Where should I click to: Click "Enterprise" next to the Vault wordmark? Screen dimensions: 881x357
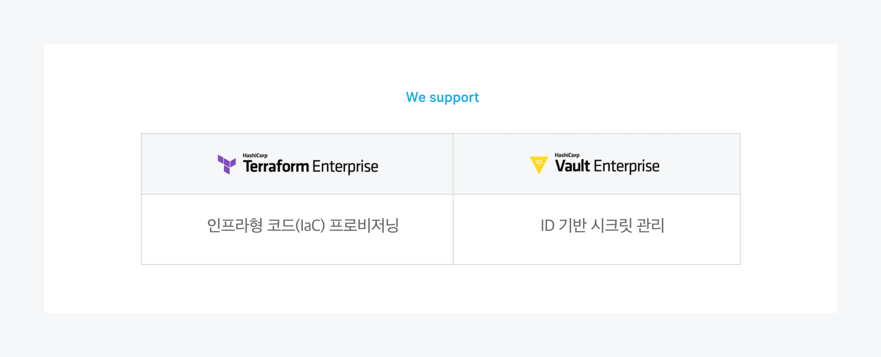[x=627, y=166]
